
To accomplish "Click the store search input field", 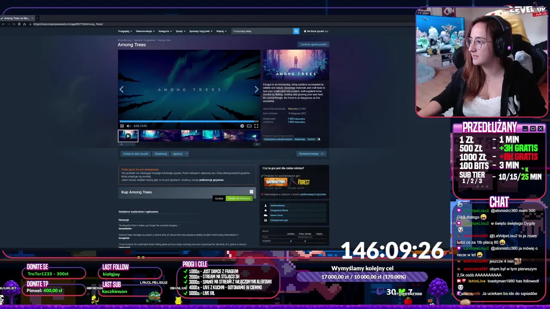I will tap(263, 31).
